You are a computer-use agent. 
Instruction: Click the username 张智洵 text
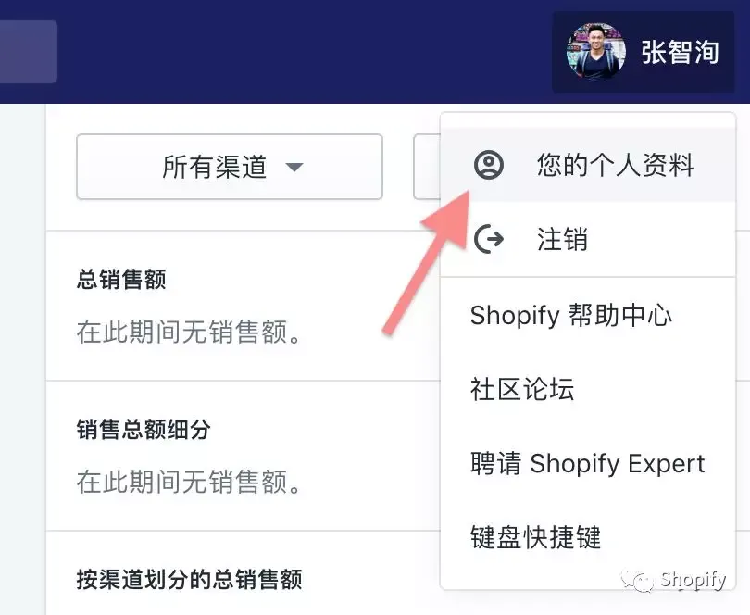(x=681, y=52)
